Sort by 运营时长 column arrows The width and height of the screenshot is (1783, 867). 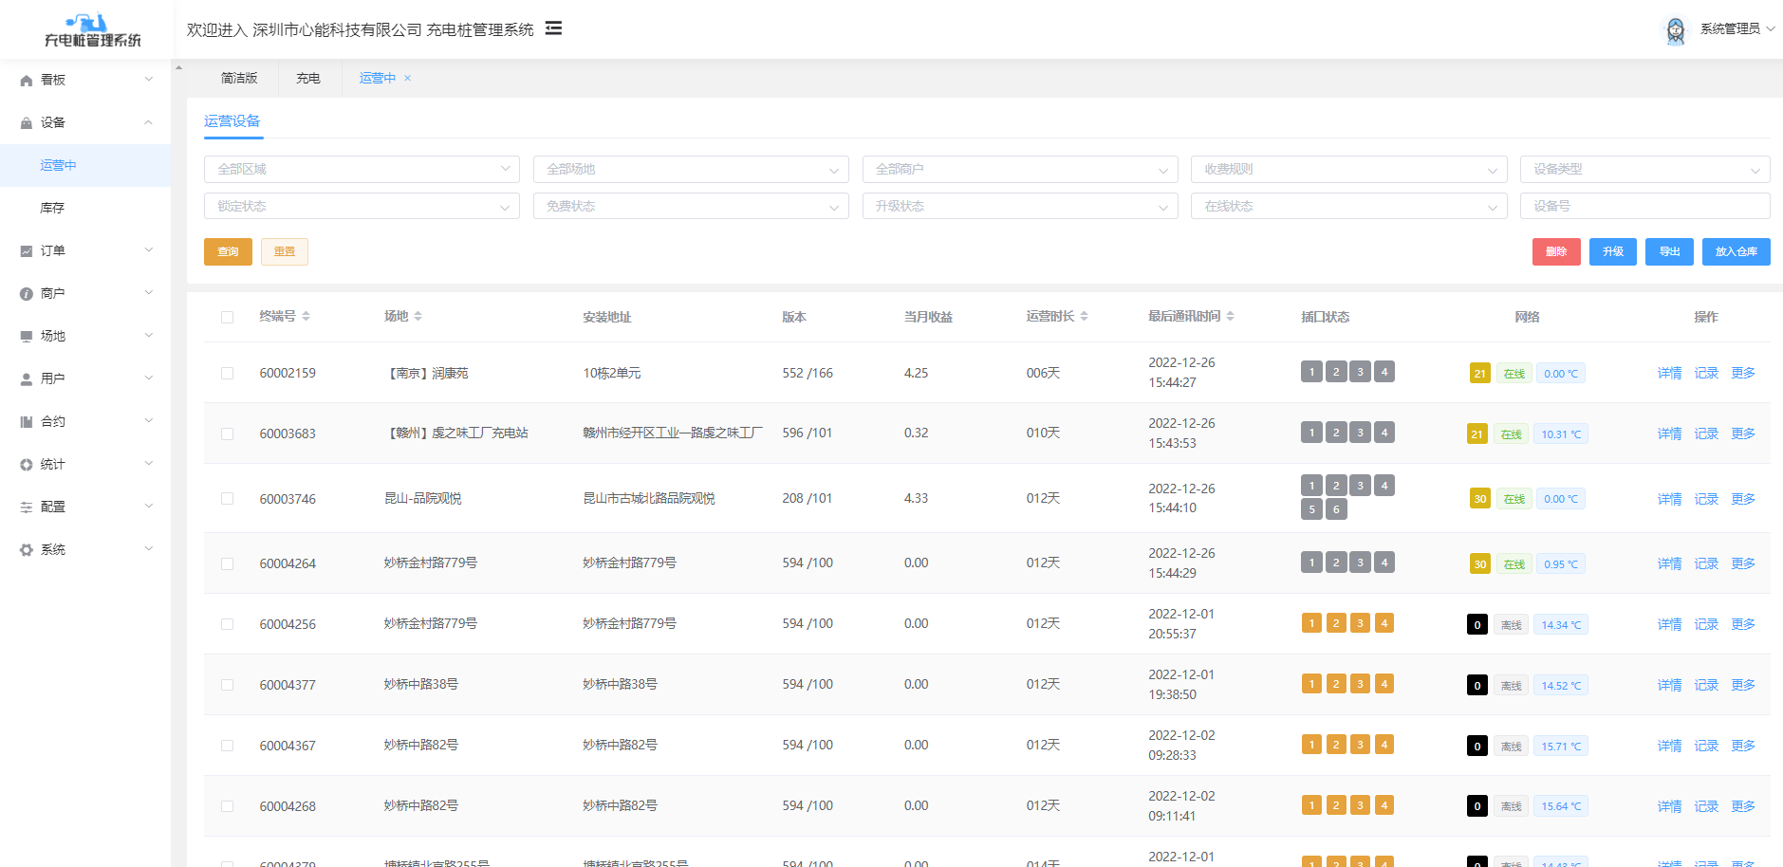(1084, 317)
